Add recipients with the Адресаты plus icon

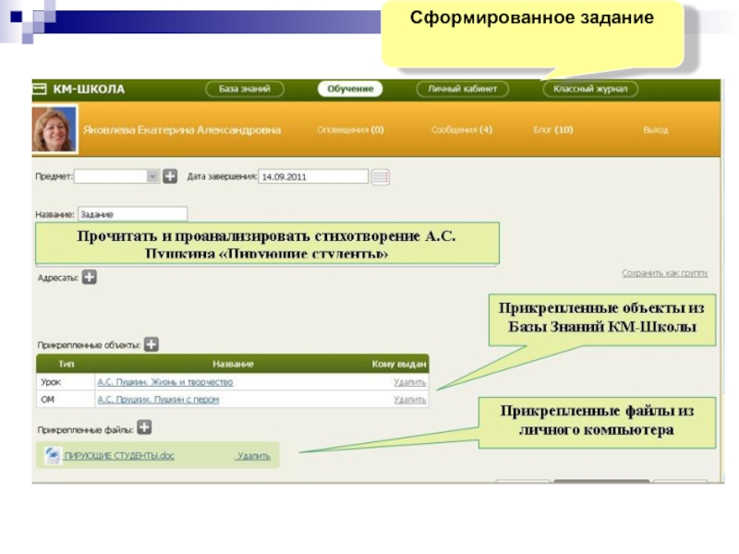[x=89, y=277]
